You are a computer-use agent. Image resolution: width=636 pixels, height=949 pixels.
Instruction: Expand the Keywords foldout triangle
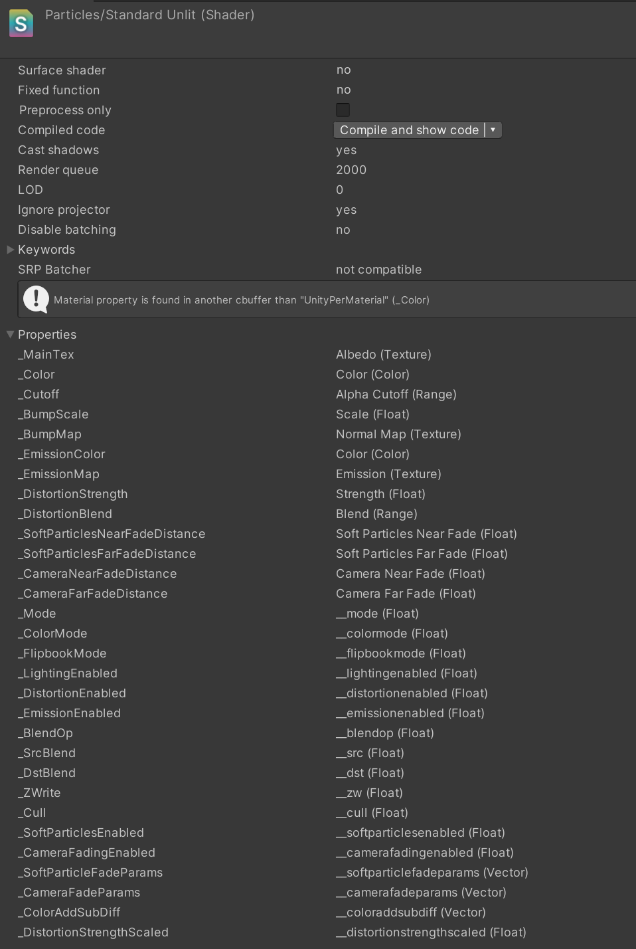[10, 250]
